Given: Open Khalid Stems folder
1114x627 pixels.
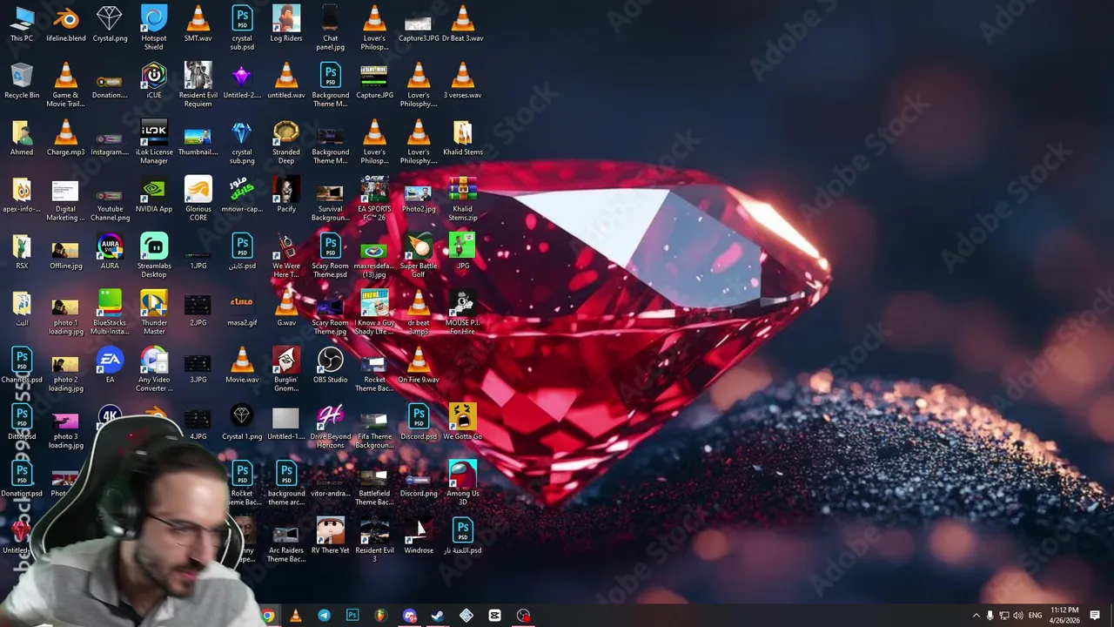Looking at the screenshot, I should (463, 138).
